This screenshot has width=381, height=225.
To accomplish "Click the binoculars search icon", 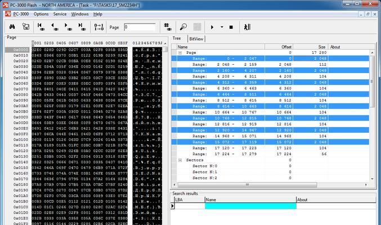I will 12,26.
